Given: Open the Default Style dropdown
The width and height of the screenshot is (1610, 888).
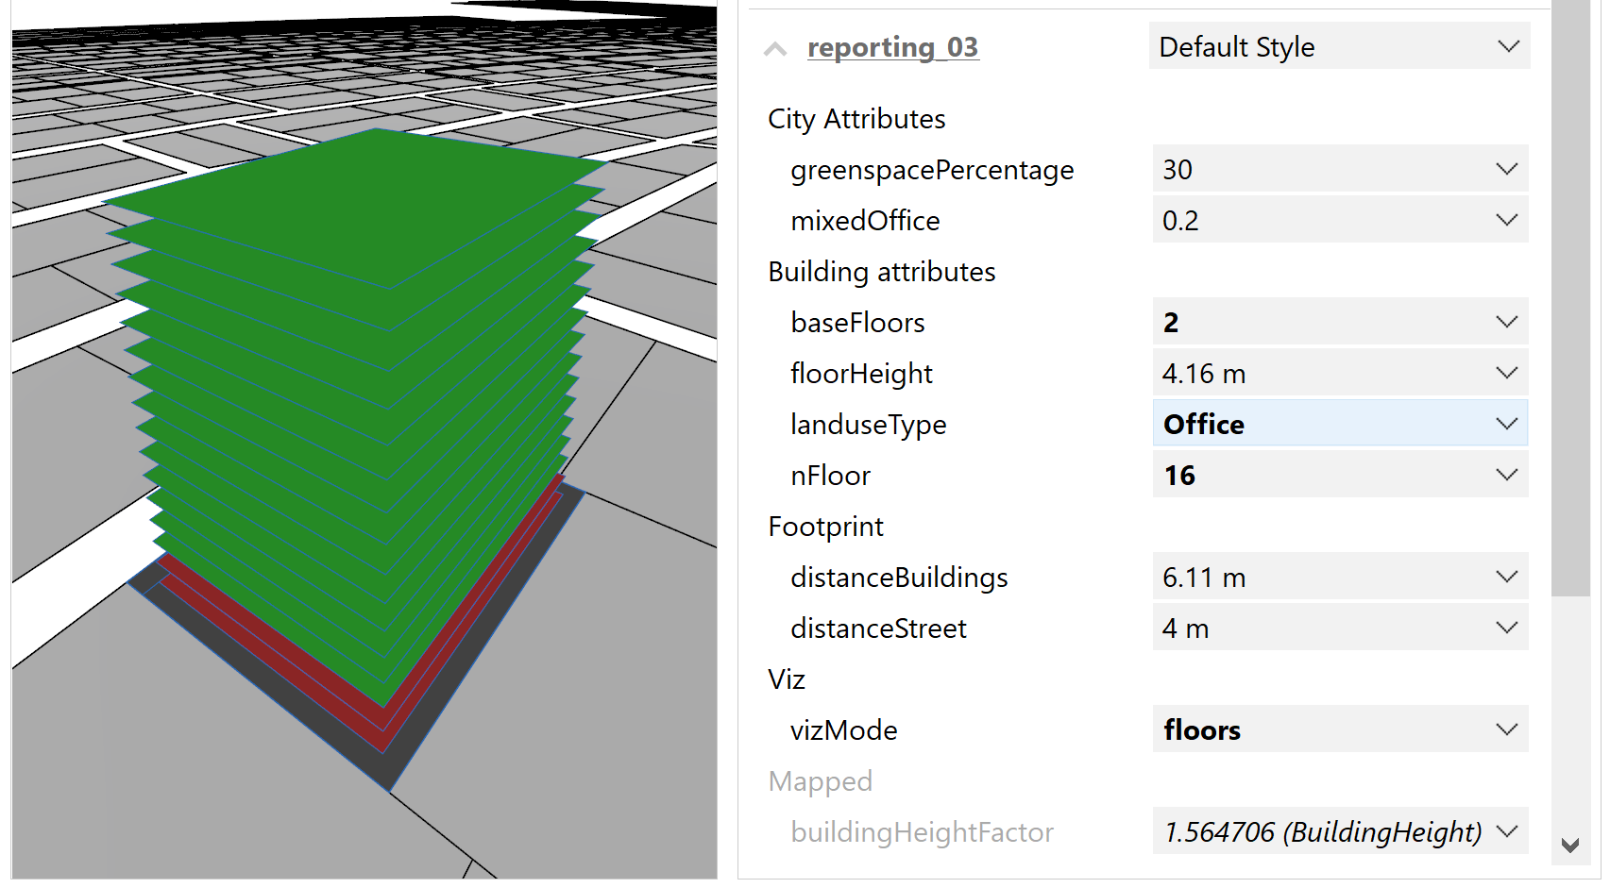Looking at the screenshot, I should coord(1506,45).
